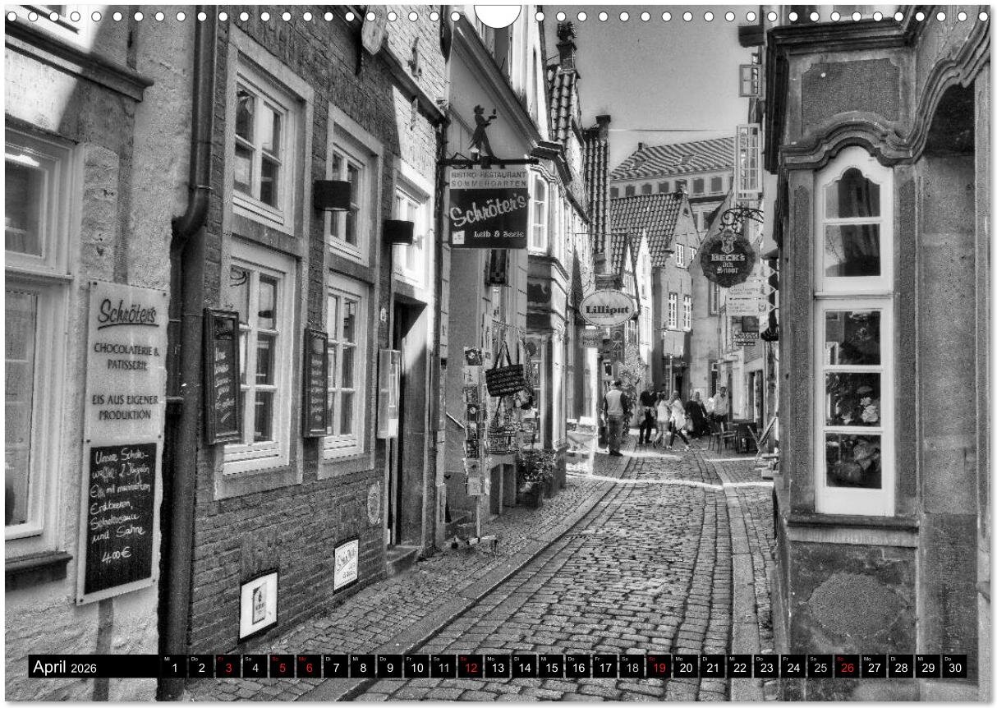Pick date 23 in the calendar strip
The image size is (997, 708).
766,667
